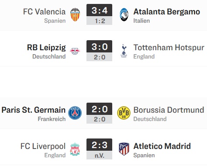Viewport: 207px width, 166px height.
Task: Click the FC Liverpool club crest
Action: coord(75,149)
